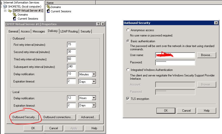Click the Outbound Security button
222x134 pixels.
coord(25,117)
